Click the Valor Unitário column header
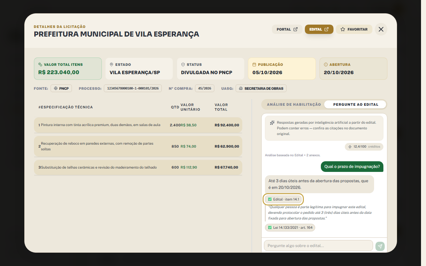The width and height of the screenshot is (426, 266). [190, 107]
